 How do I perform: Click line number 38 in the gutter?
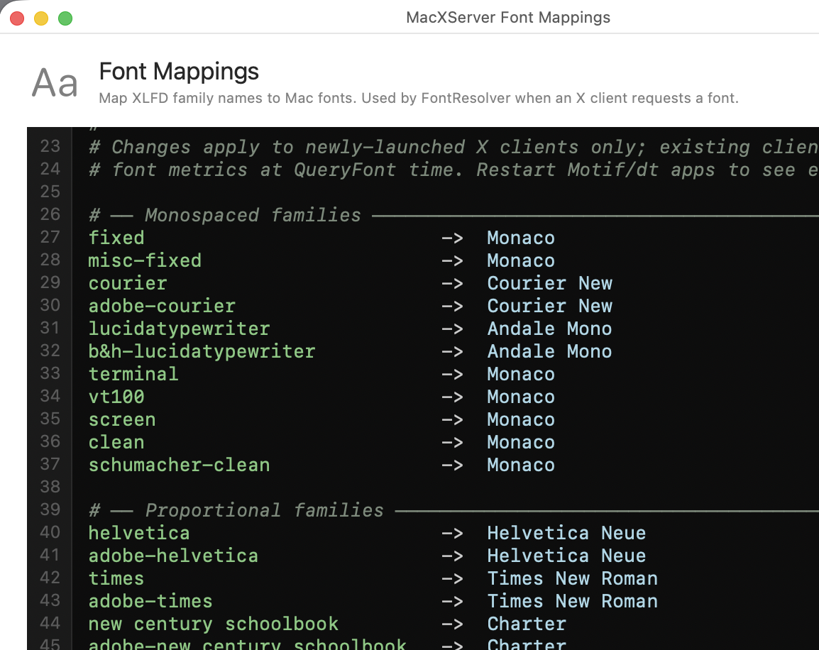coord(50,487)
